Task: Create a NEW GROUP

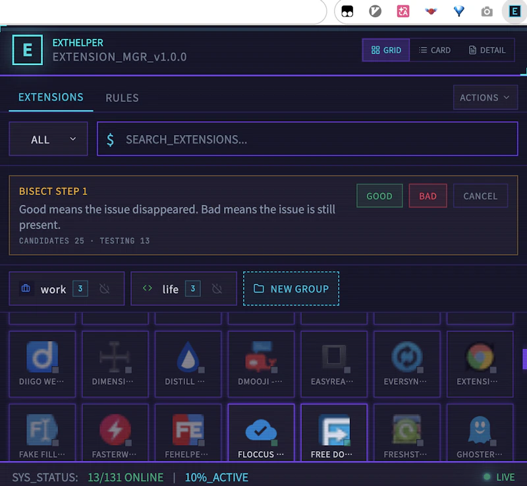Action: (x=291, y=288)
